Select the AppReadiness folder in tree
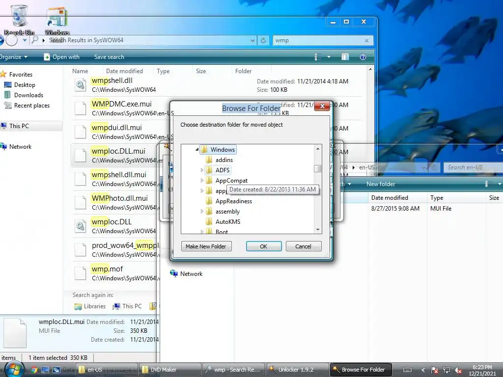This screenshot has height=377, width=503. (233, 201)
